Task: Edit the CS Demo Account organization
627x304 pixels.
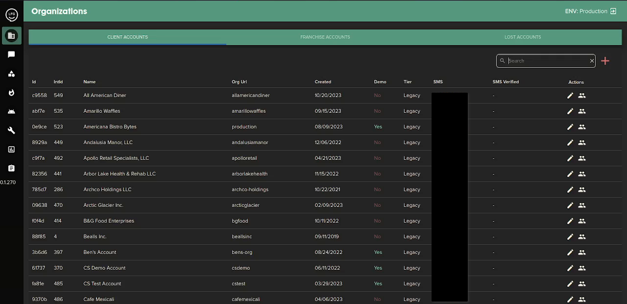Action: (x=570, y=268)
